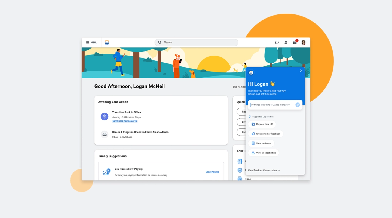Open inbox tray icon with badge
Image resolution: width=392 pixels, height=218 pixels.
(x=295, y=42)
